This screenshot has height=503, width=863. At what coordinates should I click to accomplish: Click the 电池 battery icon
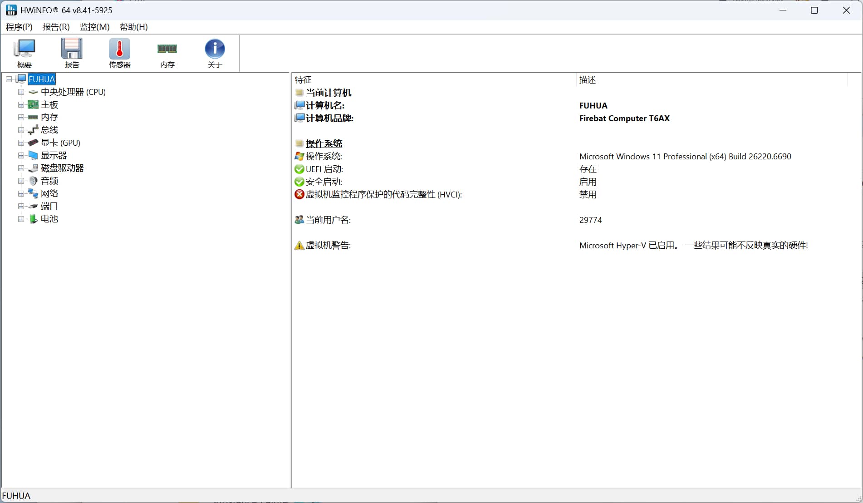click(x=33, y=219)
